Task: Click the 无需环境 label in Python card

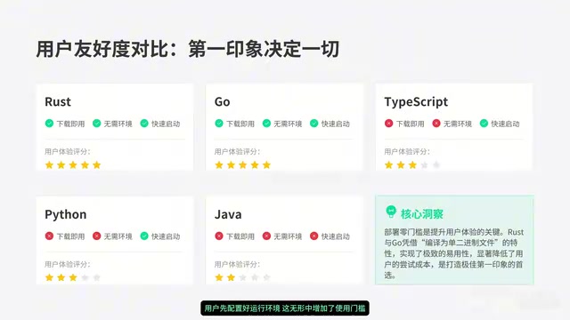Action: pyautogui.click(x=118, y=236)
